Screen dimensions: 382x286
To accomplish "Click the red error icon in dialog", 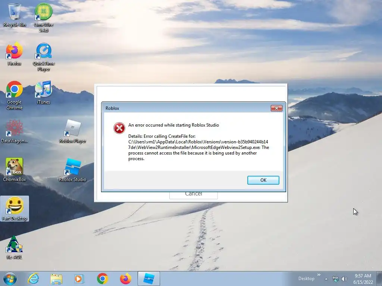I will (x=119, y=128).
